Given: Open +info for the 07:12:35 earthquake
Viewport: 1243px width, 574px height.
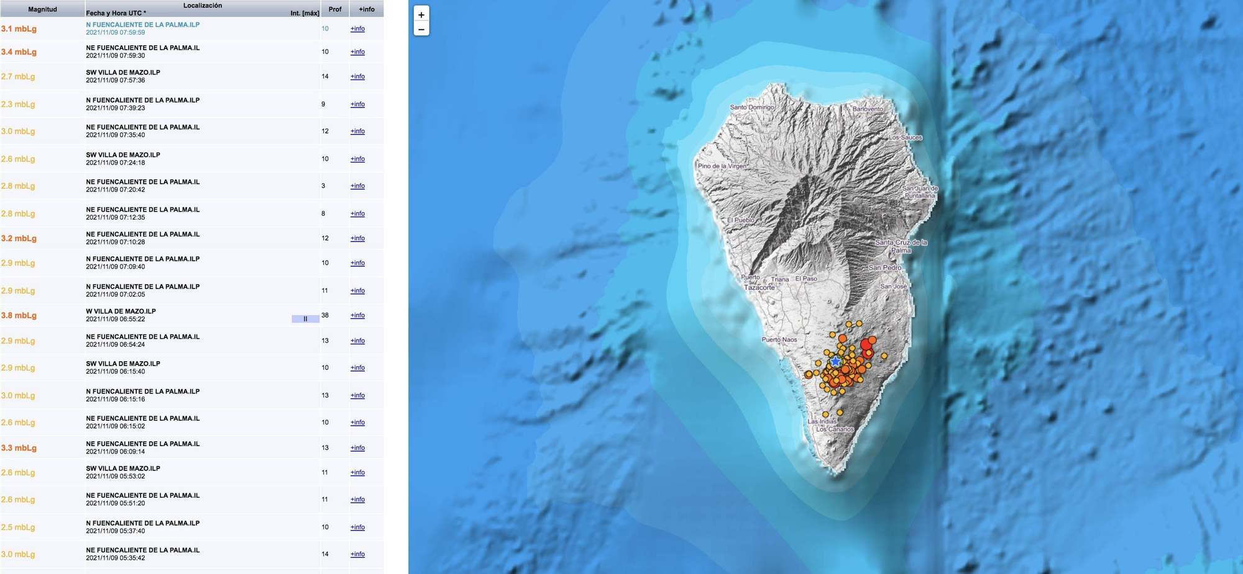Looking at the screenshot, I should (357, 213).
